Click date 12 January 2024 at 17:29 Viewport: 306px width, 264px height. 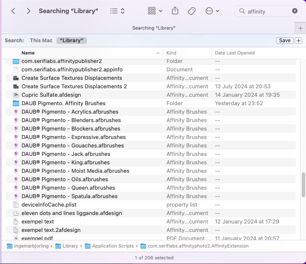coord(247,222)
